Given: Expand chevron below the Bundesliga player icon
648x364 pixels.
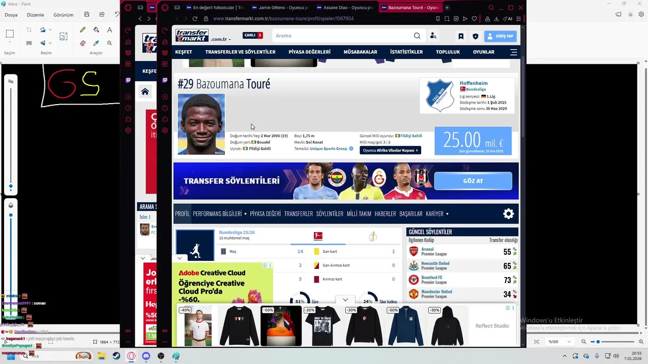Looking at the screenshot, I should click(x=179, y=258).
